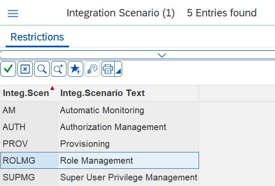Select the ROLMG row code
The height and width of the screenshot is (186, 275).
point(19,161)
